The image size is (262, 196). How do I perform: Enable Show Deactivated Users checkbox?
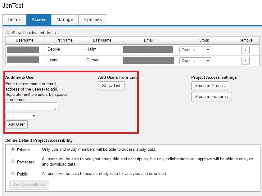[x=8, y=32]
